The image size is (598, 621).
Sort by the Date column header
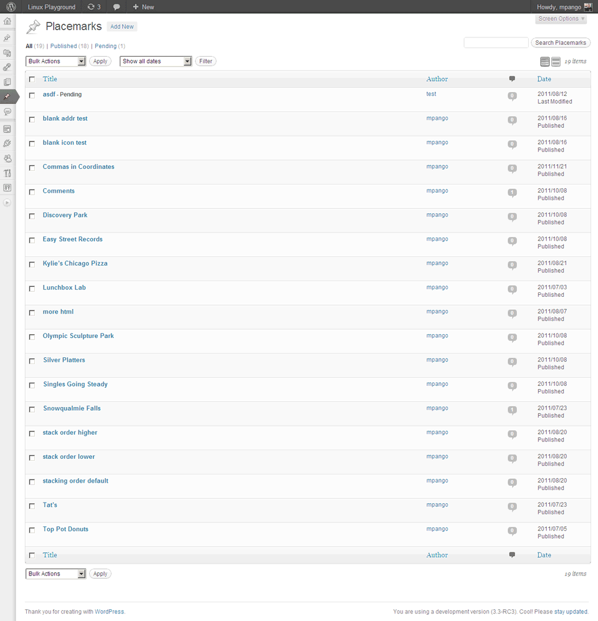[x=544, y=79]
